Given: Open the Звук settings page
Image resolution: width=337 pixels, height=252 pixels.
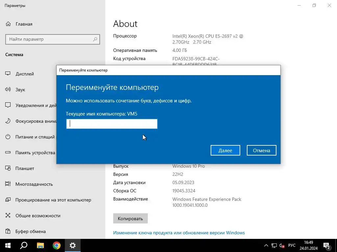Looking at the screenshot, I should (20, 90).
